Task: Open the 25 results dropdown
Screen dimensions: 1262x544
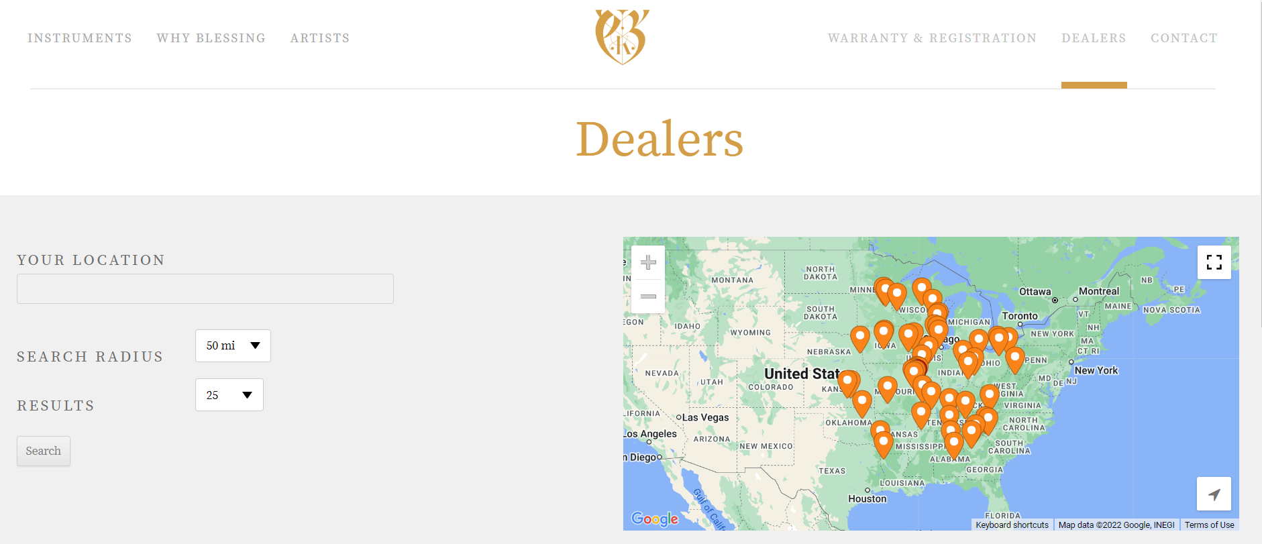Action: [229, 395]
